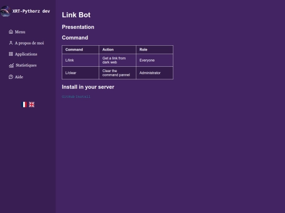Click the Role column header

click(155, 49)
